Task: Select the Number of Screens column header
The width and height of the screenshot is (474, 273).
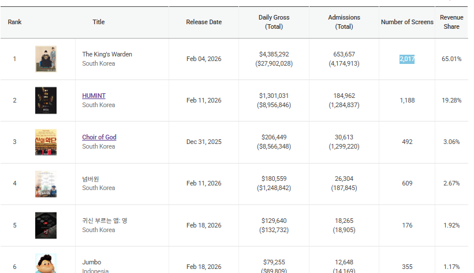Action: (x=407, y=22)
